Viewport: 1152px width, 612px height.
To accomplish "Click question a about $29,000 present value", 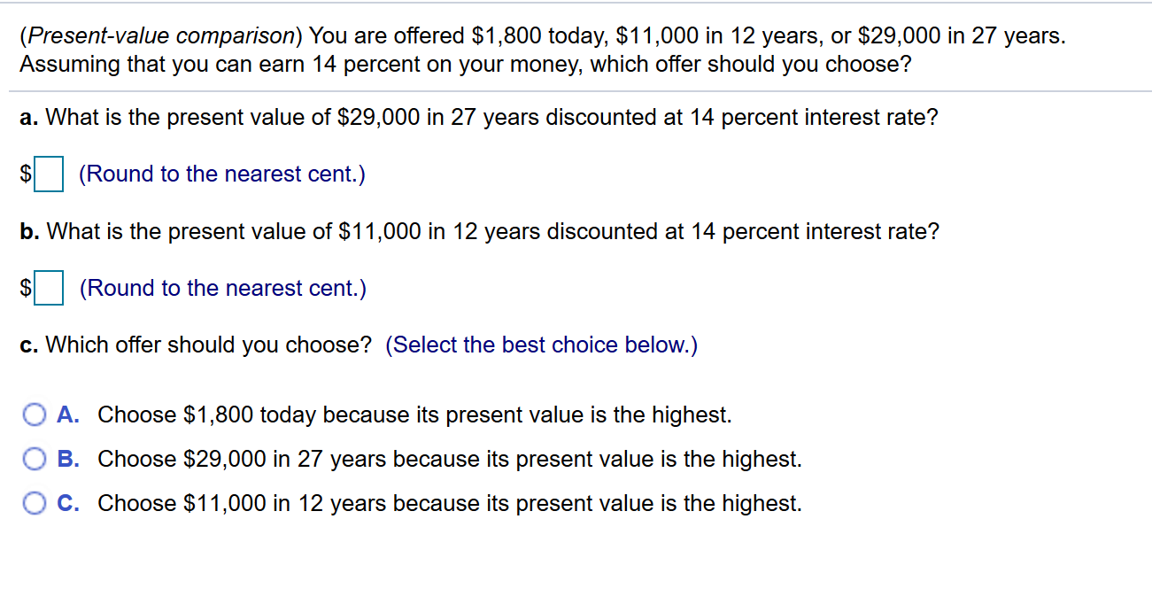I will (x=478, y=117).
